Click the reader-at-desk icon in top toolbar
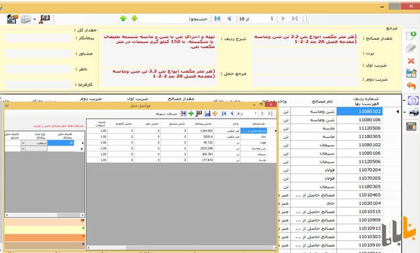The height and width of the screenshot is (253, 420). coord(45,19)
